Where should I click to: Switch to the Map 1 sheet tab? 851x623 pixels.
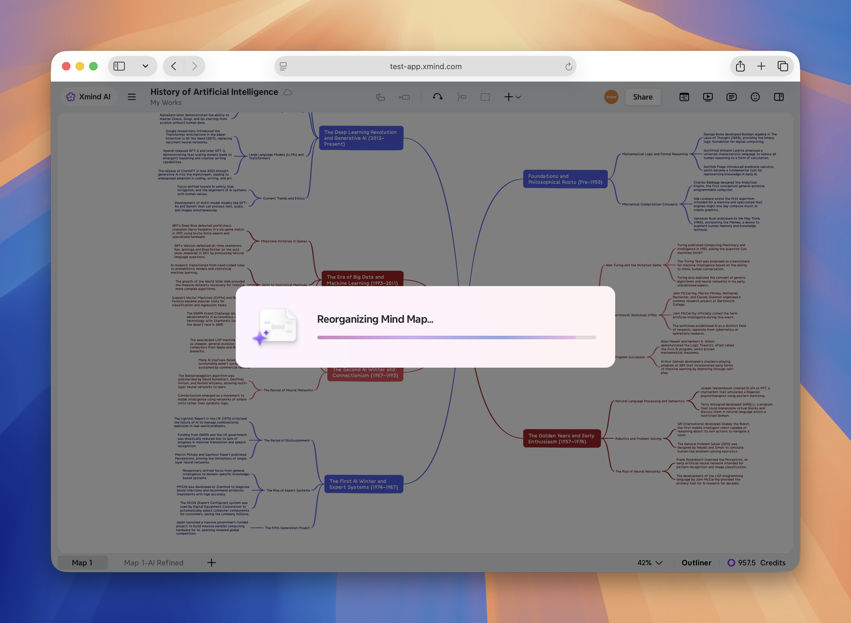click(82, 563)
